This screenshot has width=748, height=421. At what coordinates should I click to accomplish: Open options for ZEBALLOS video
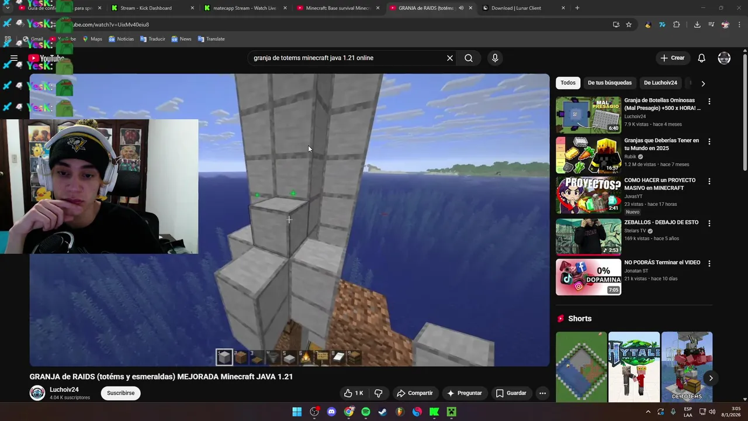pyautogui.click(x=709, y=223)
